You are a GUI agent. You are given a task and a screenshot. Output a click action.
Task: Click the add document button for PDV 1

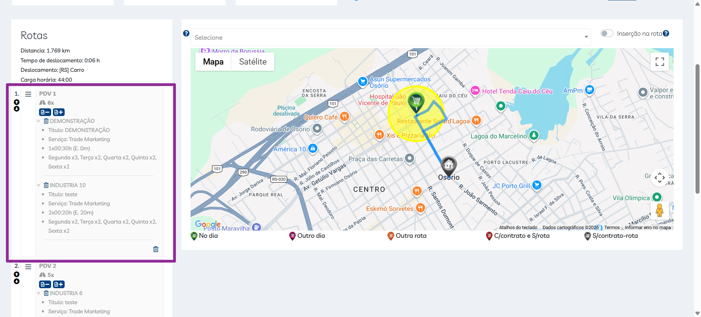click(59, 112)
